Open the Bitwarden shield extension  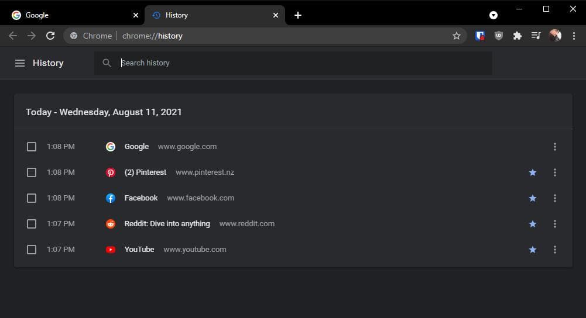[x=480, y=36]
